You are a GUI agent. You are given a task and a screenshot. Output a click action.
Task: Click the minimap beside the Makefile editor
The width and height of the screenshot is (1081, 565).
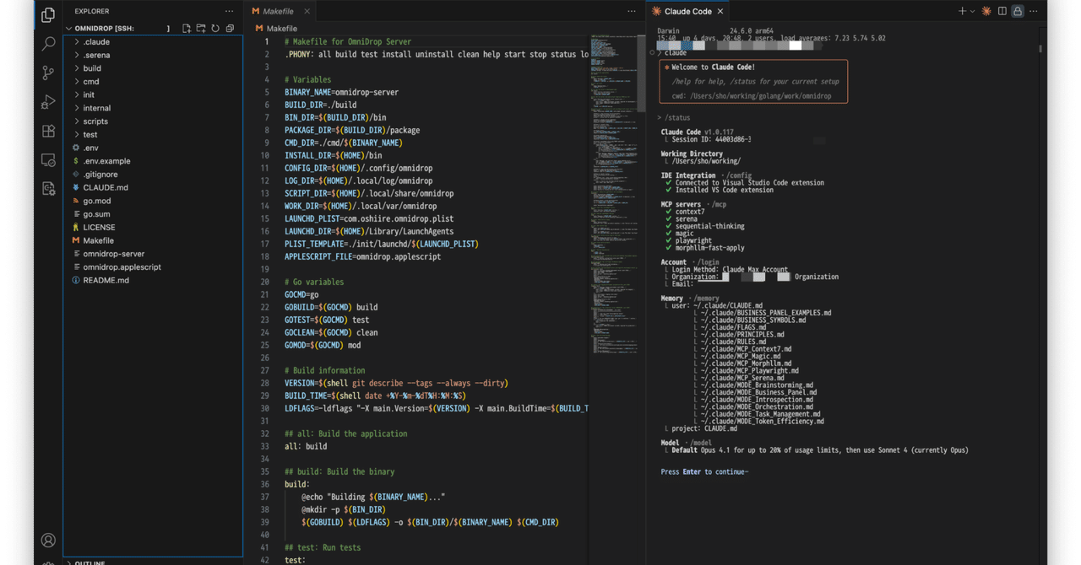614,194
